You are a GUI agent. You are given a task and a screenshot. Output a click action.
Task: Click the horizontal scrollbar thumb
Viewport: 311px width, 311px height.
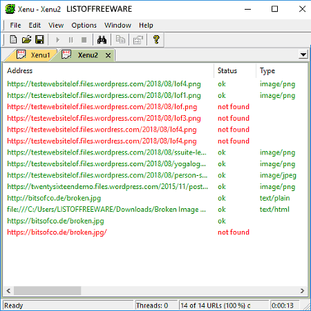click(x=47, y=291)
